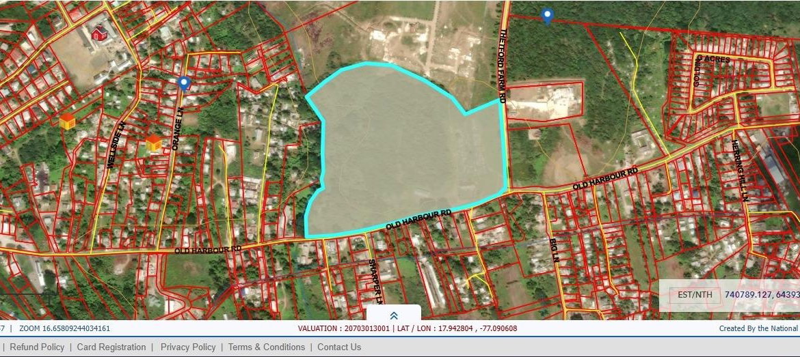Click the HERRING HILL LN road label

pyautogui.click(x=740, y=170)
